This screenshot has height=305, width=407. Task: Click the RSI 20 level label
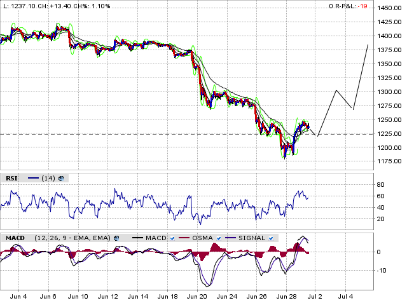pos(380,219)
